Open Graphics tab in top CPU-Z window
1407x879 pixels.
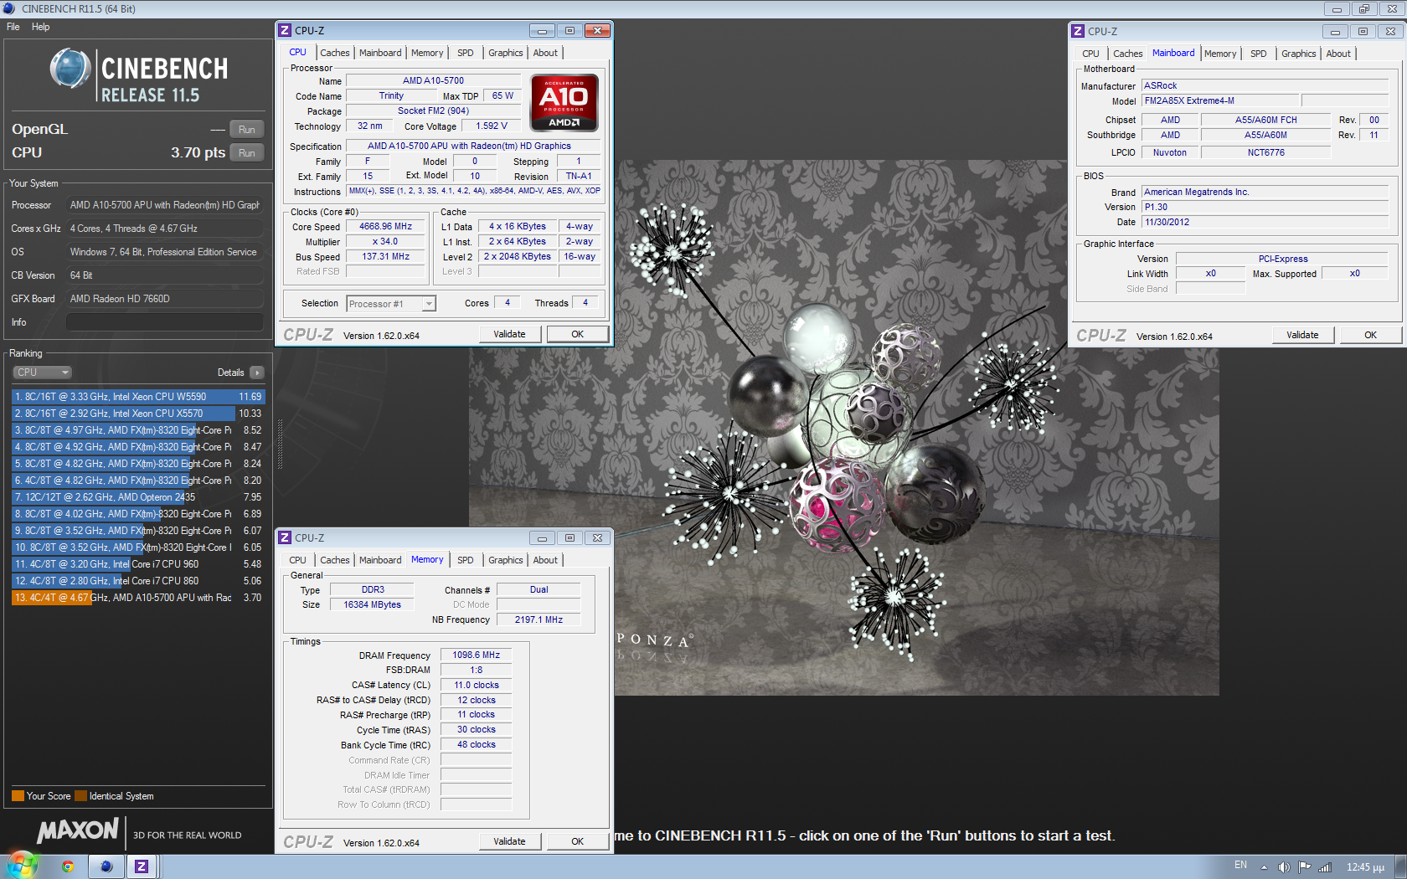(506, 53)
